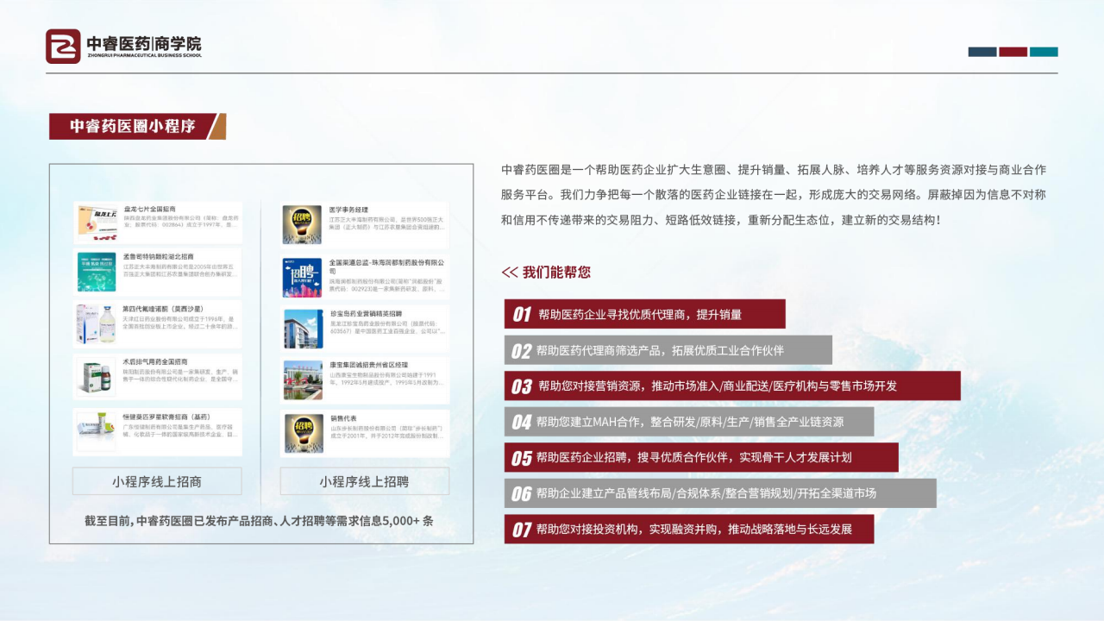Select item 04 帮助您建立MAH合作
The width and height of the screenshot is (1104, 621).
[x=689, y=422]
